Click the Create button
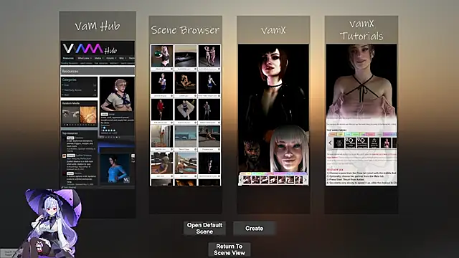Viewport: 459px width, 258px height. pos(254,228)
